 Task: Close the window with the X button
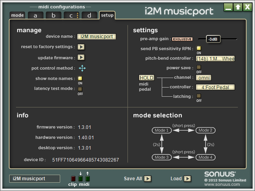pyautogui.click(x=247, y=7)
